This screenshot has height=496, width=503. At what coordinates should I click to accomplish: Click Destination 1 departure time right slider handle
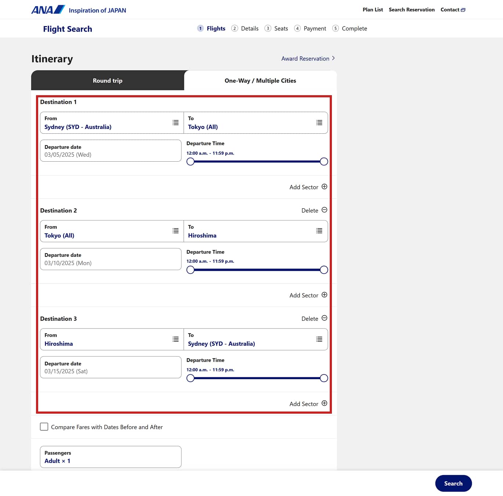pos(324,162)
